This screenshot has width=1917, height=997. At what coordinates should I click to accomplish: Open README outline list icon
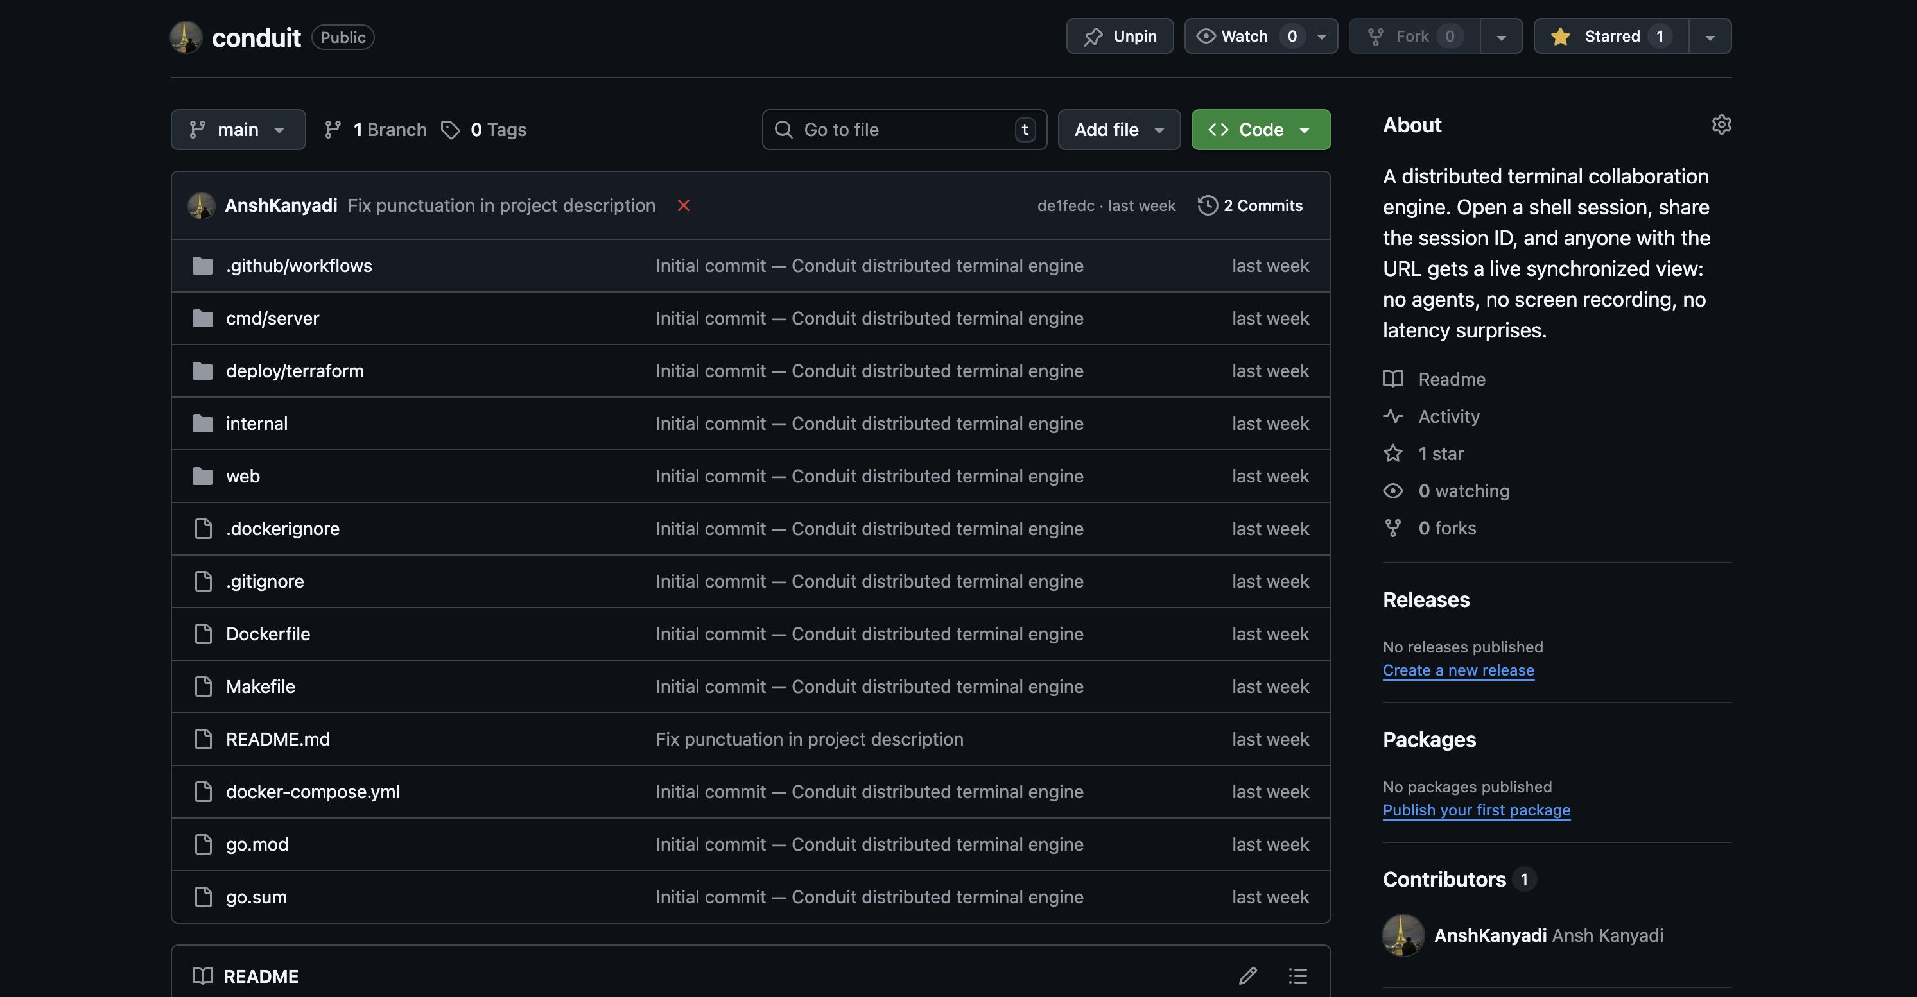1298,975
